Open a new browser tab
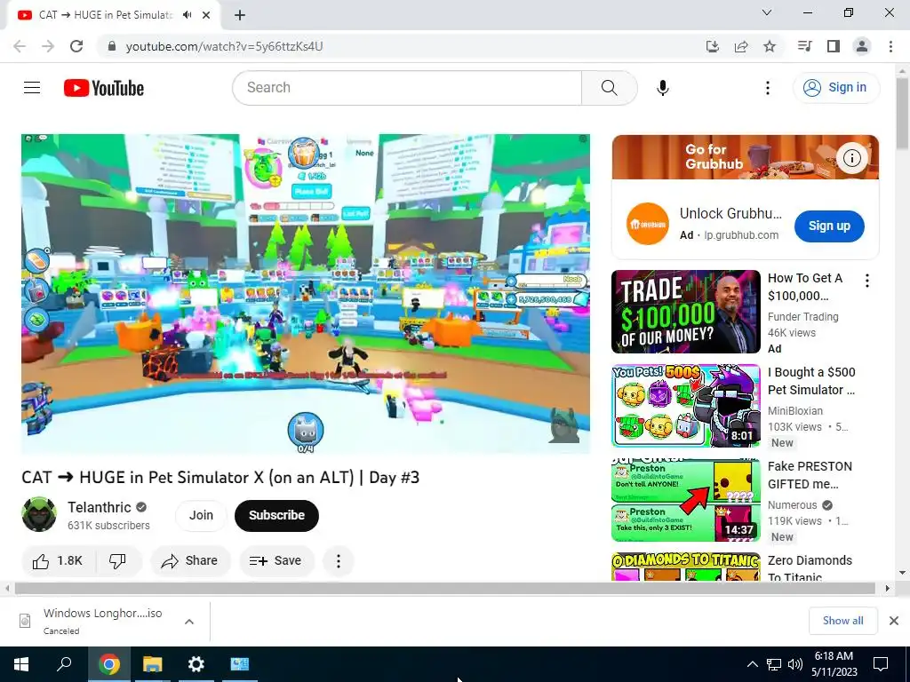Screen dimensions: 910x682 tap(240, 15)
